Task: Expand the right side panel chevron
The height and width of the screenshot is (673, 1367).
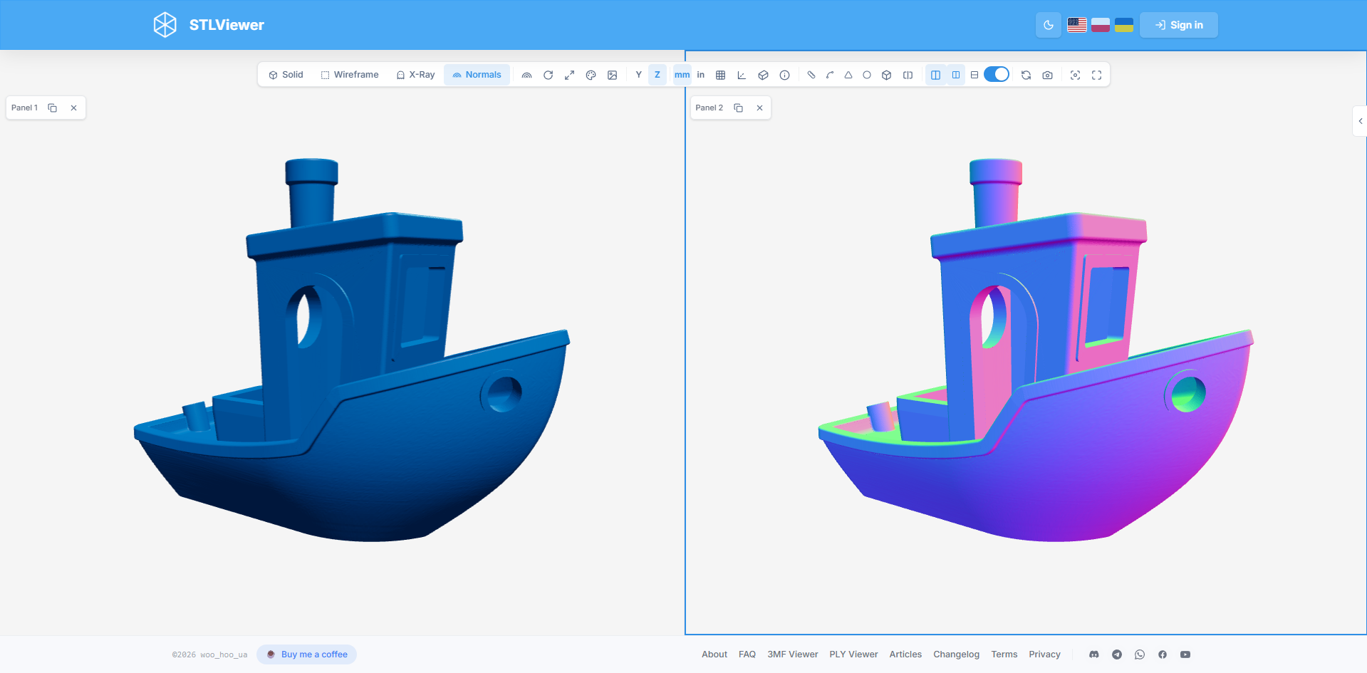Action: [1360, 121]
